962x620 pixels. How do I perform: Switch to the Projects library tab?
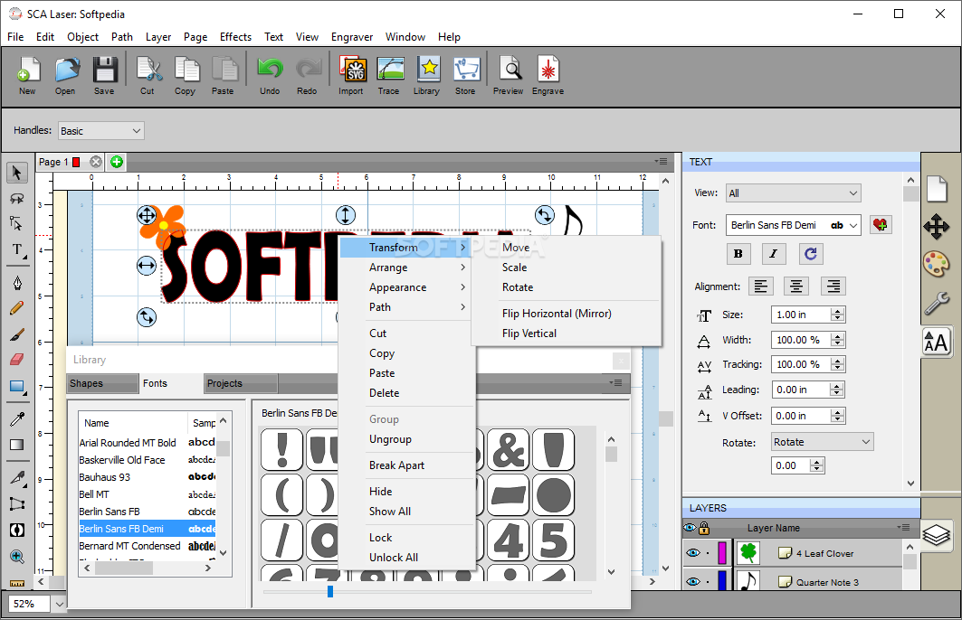pyautogui.click(x=241, y=383)
